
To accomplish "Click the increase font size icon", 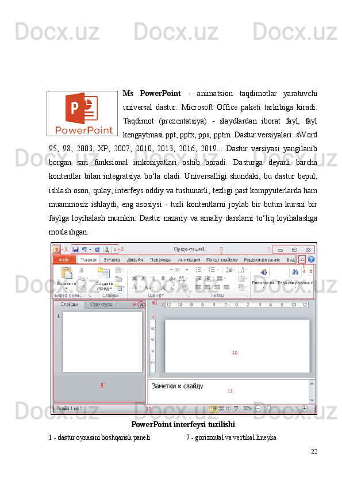I will (163, 287).
